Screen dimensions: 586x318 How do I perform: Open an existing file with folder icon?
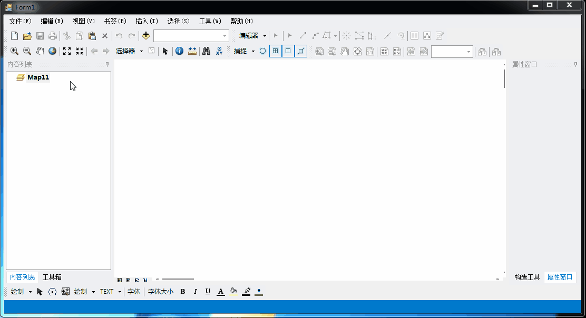click(x=27, y=36)
